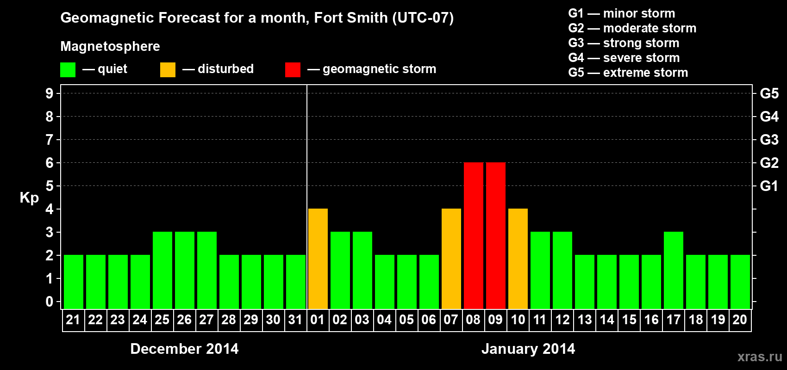This screenshot has width=787, height=370.
Task: Select the green bar for December 21
Action: pos(73,282)
